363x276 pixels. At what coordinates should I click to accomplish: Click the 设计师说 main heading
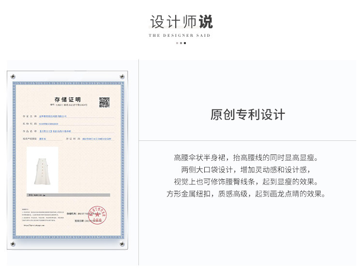pos(181,22)
